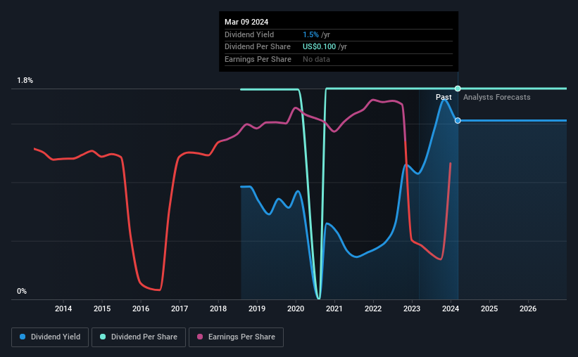Click the Dividend Per Share row label in tooltip
The height and width of the screenshot is (357, 578).
coord(258,47)
